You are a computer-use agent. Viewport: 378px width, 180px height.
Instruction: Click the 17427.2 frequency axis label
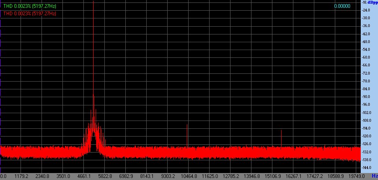pyautogui.click(x=315, y=176)
